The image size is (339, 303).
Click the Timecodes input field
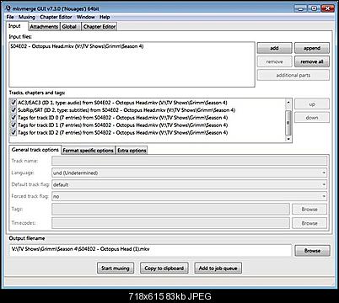pos(170,223)
